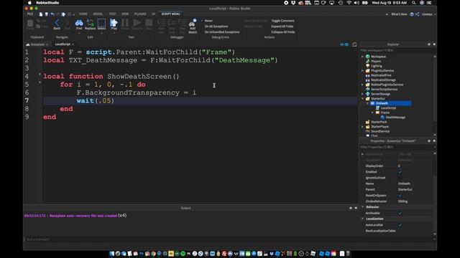Switch to the PLUGINS ribbon tab
Viewport: 460px width, 258px height.
(x=140, y=14)
